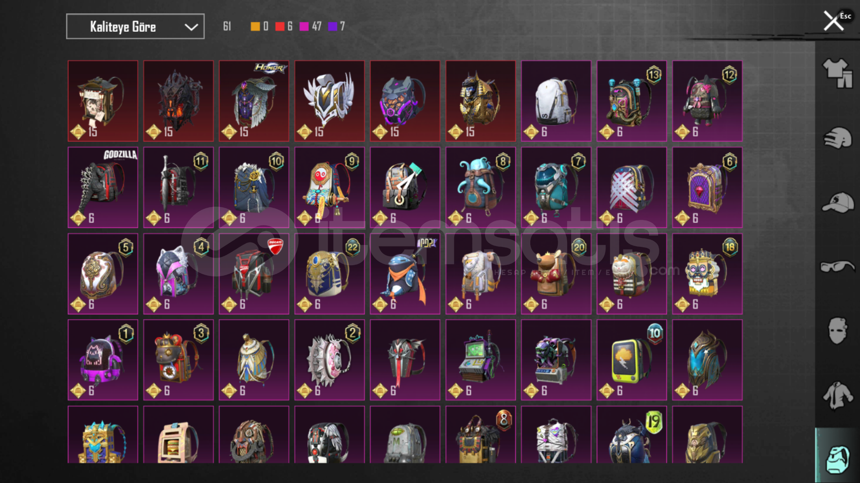Select the Honor winged backpack skin

coord(254,101)
